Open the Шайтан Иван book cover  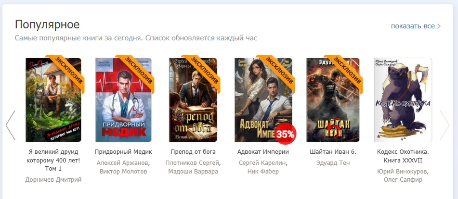pos(333,99)
